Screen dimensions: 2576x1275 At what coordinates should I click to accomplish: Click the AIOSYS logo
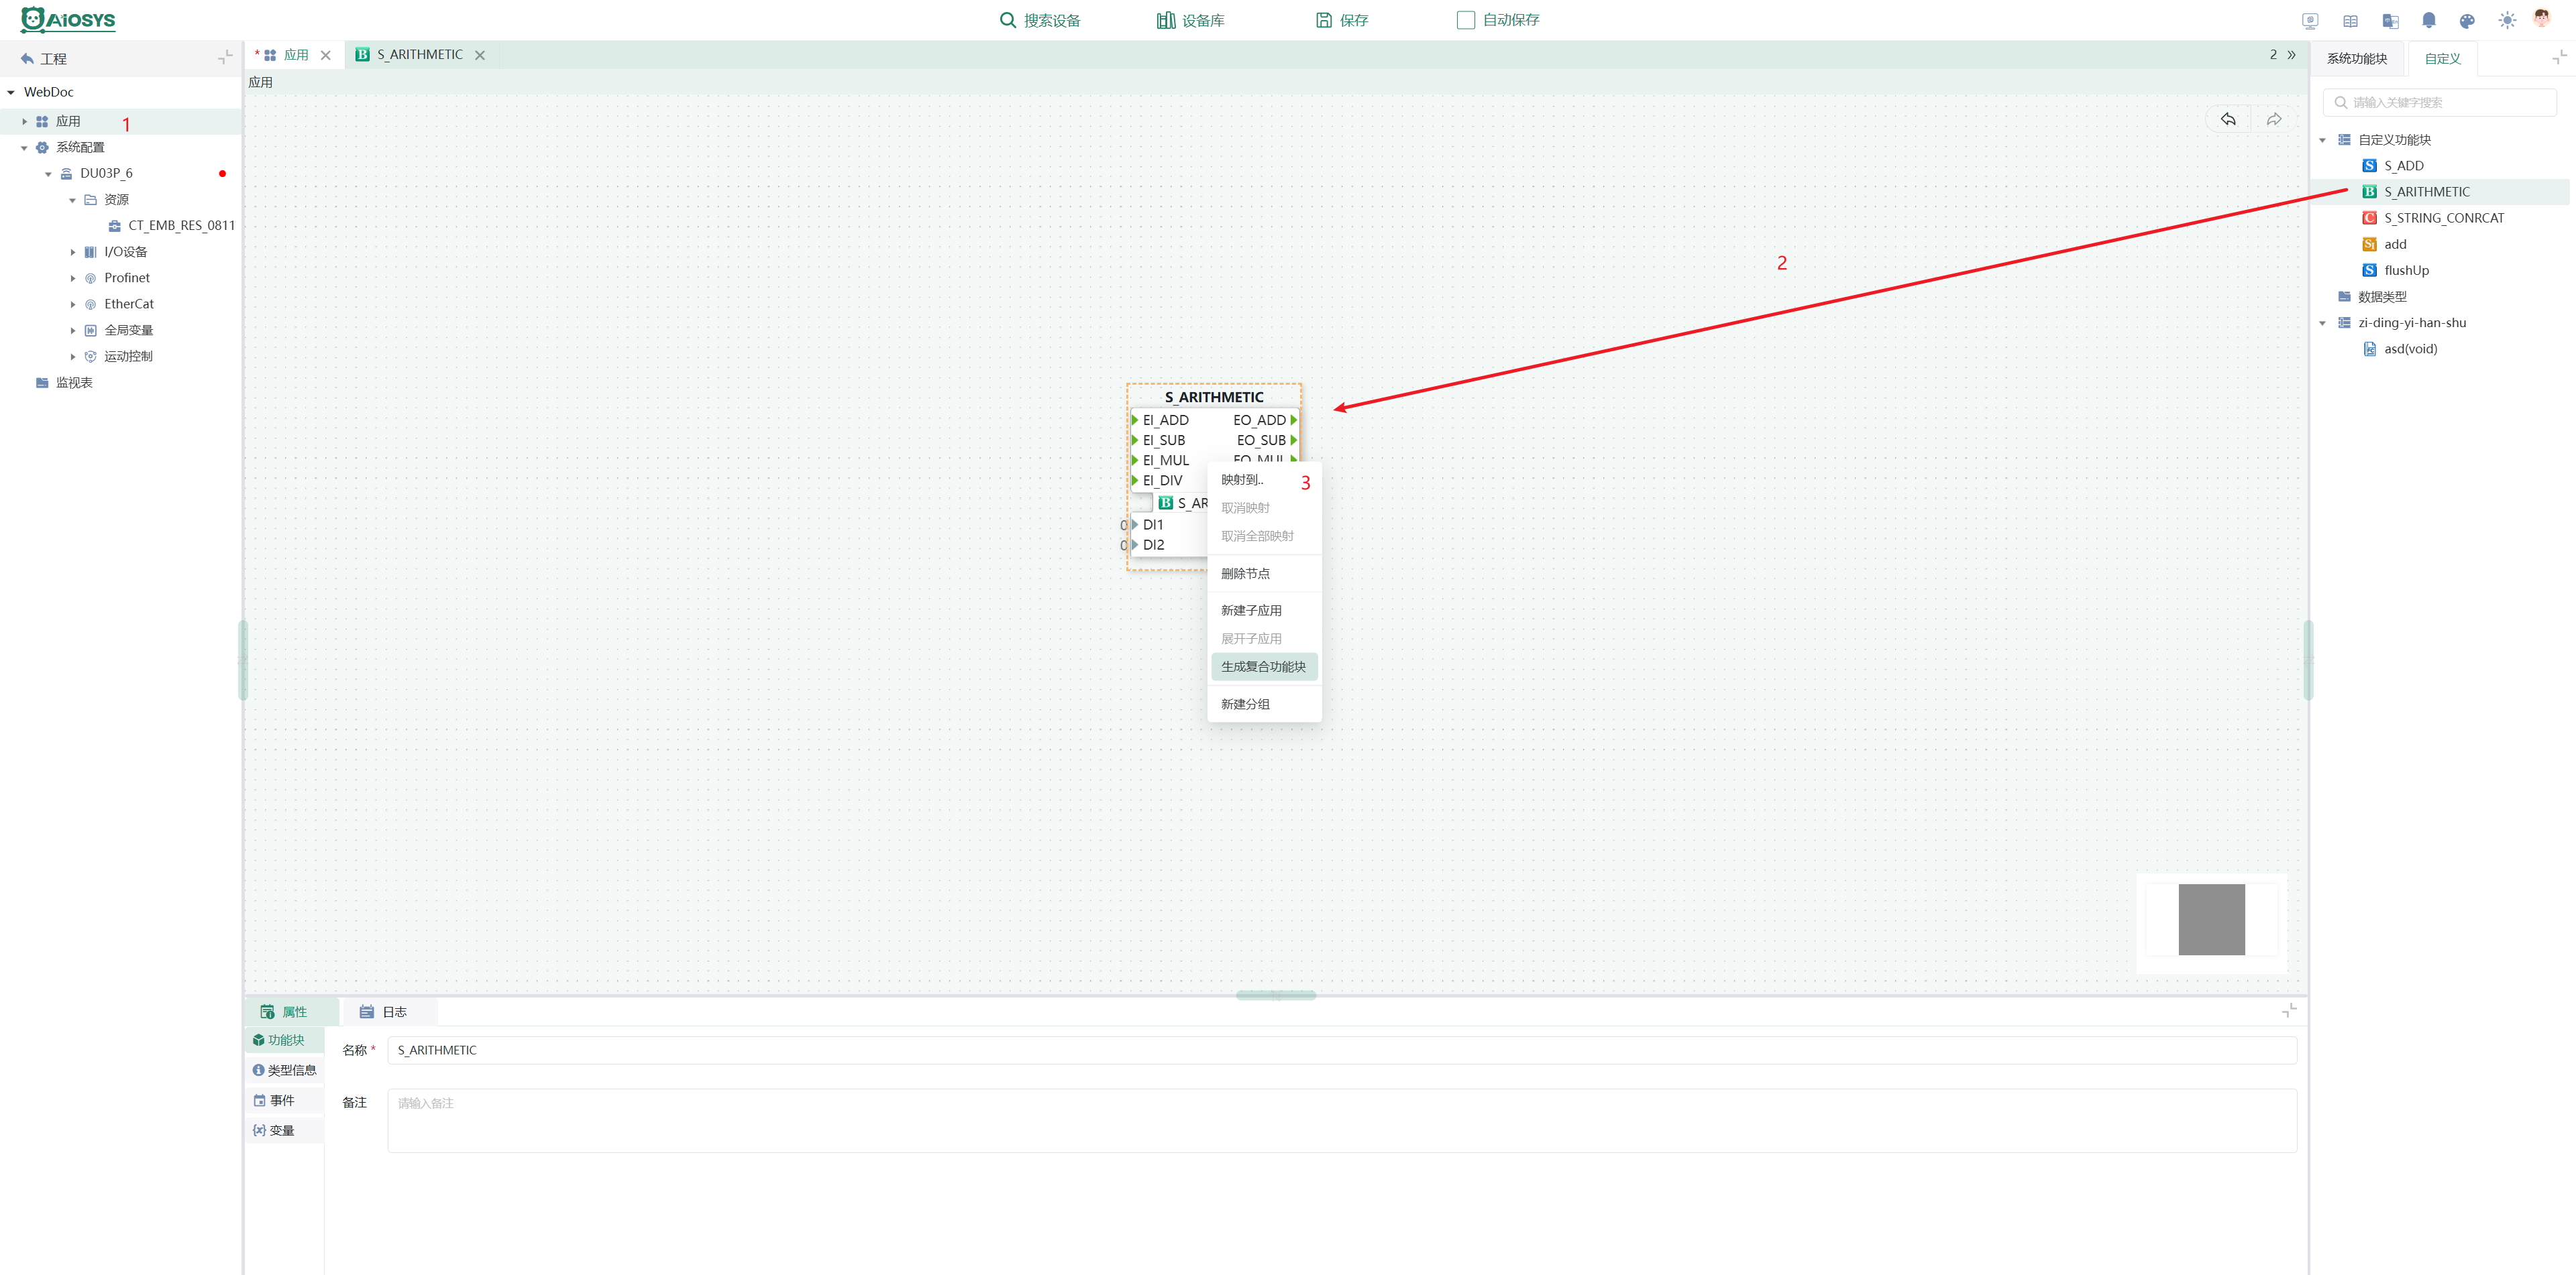pos(68,20)
